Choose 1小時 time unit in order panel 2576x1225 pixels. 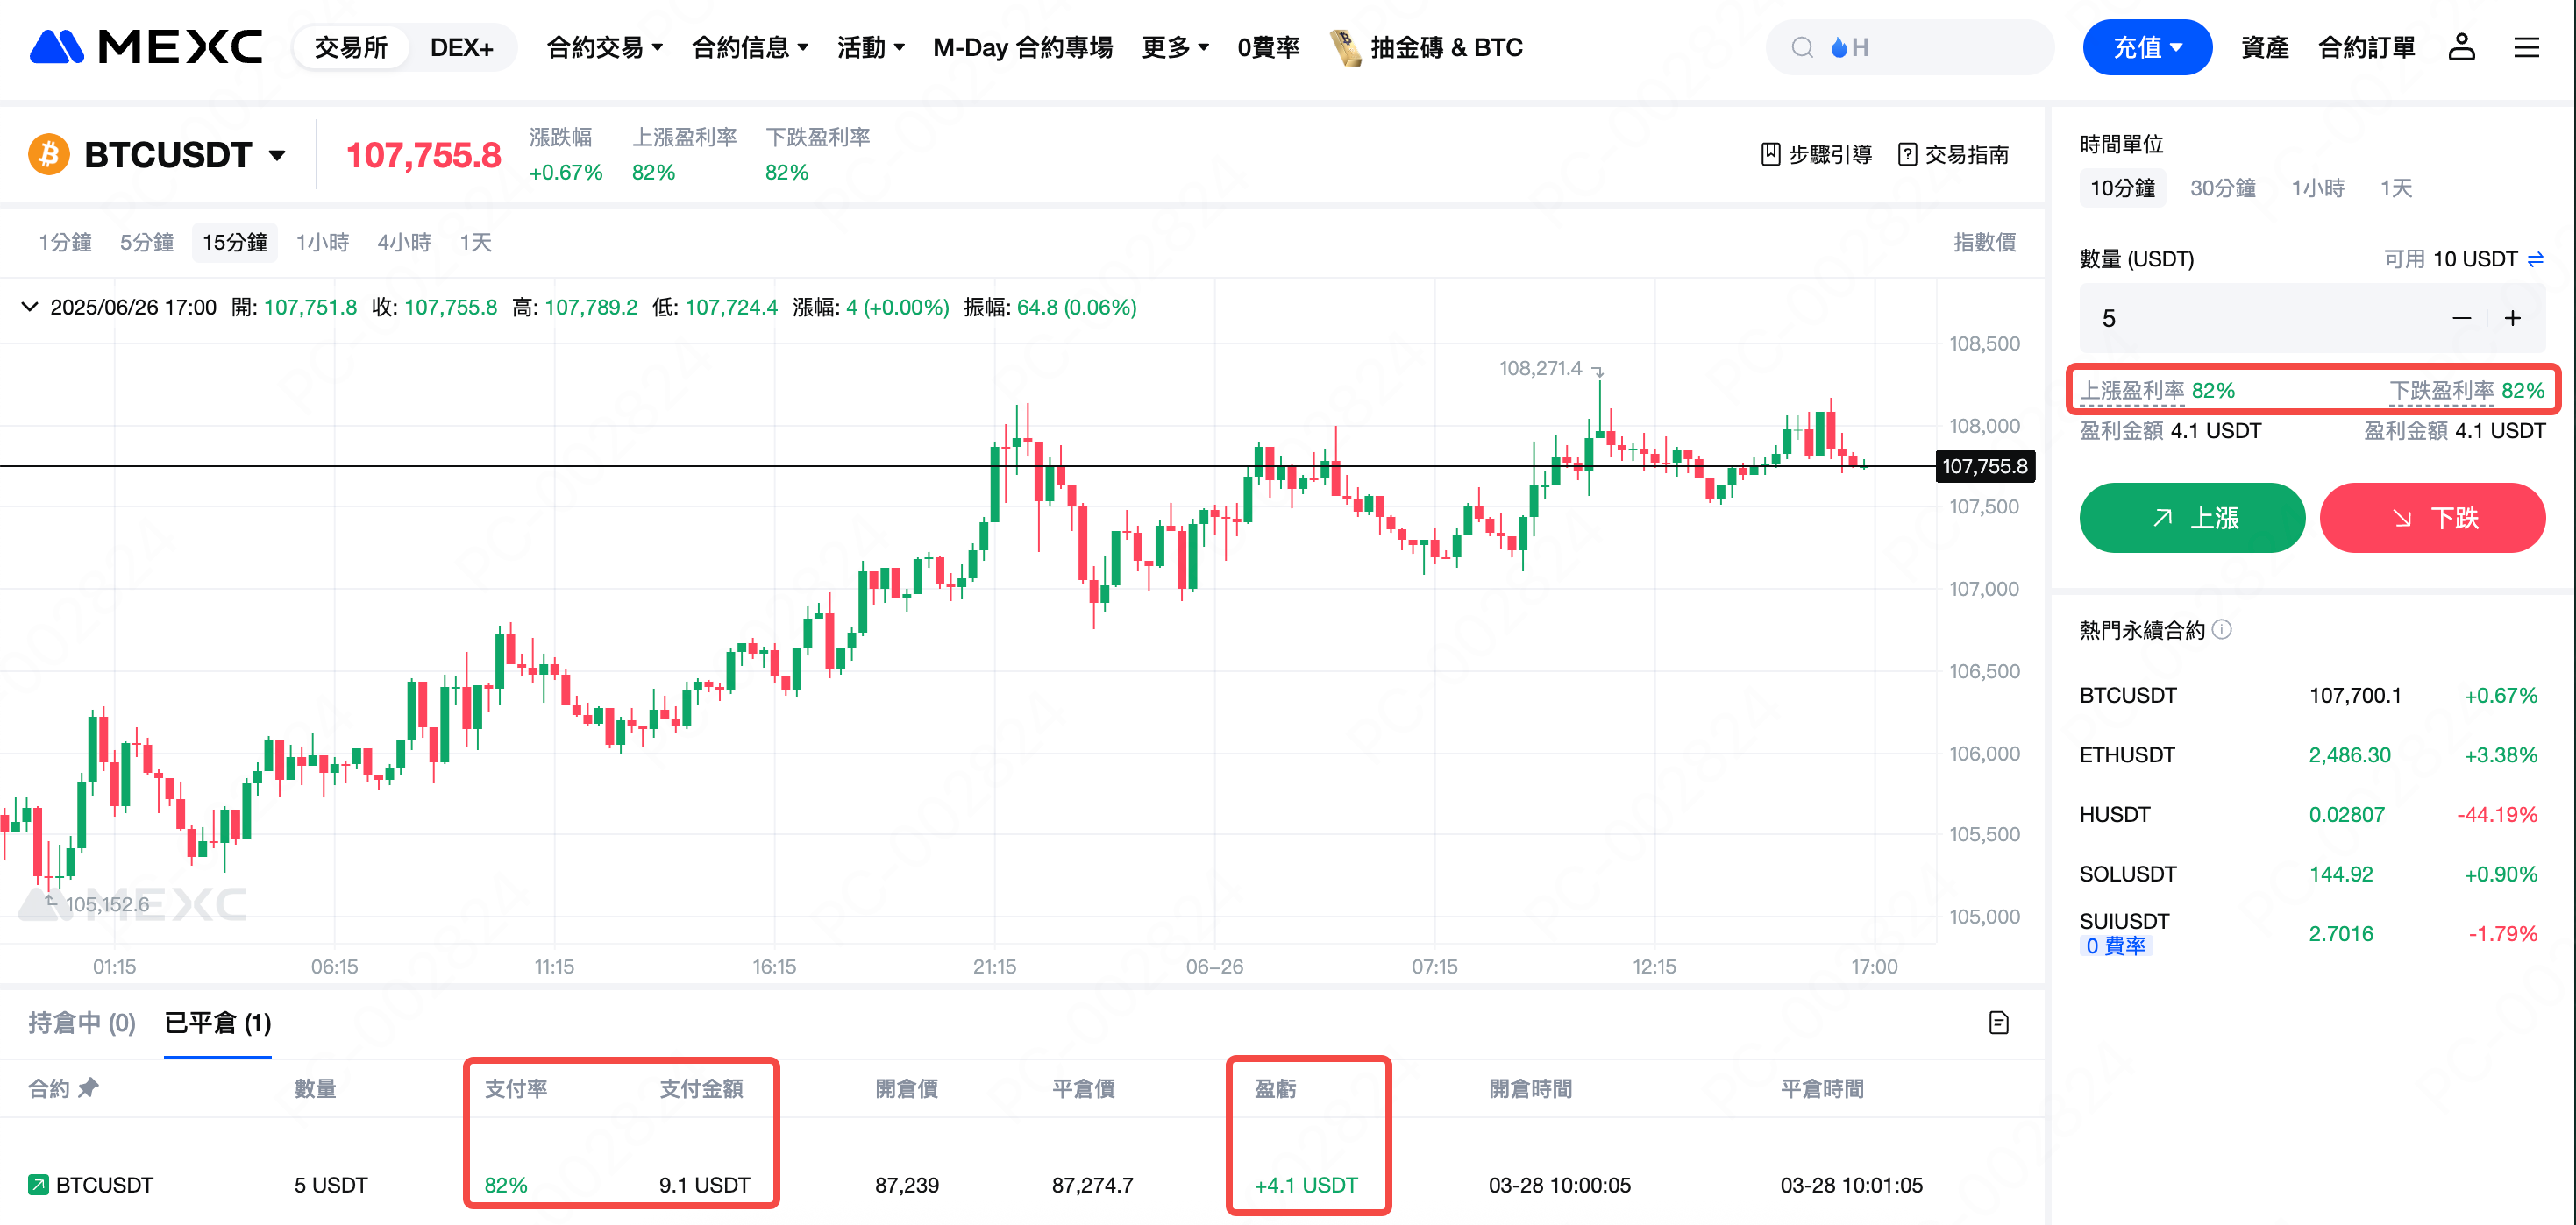[x=2317, y=188]
